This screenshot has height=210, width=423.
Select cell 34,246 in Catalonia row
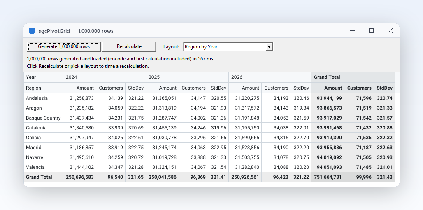click(x=193, y=128)
